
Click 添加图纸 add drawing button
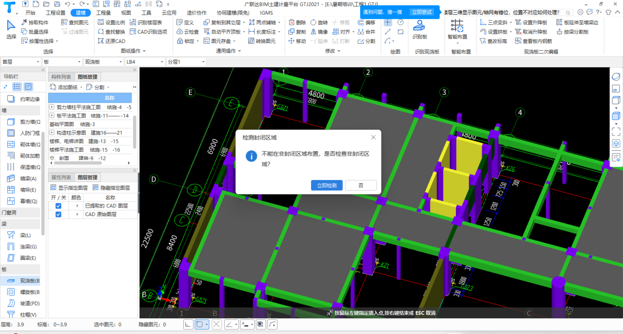click(66, 87)
